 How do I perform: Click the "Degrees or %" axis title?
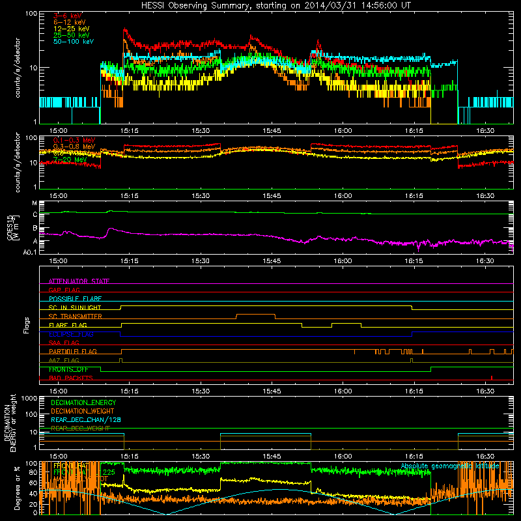pyautogui.click(x=17, y=488)
